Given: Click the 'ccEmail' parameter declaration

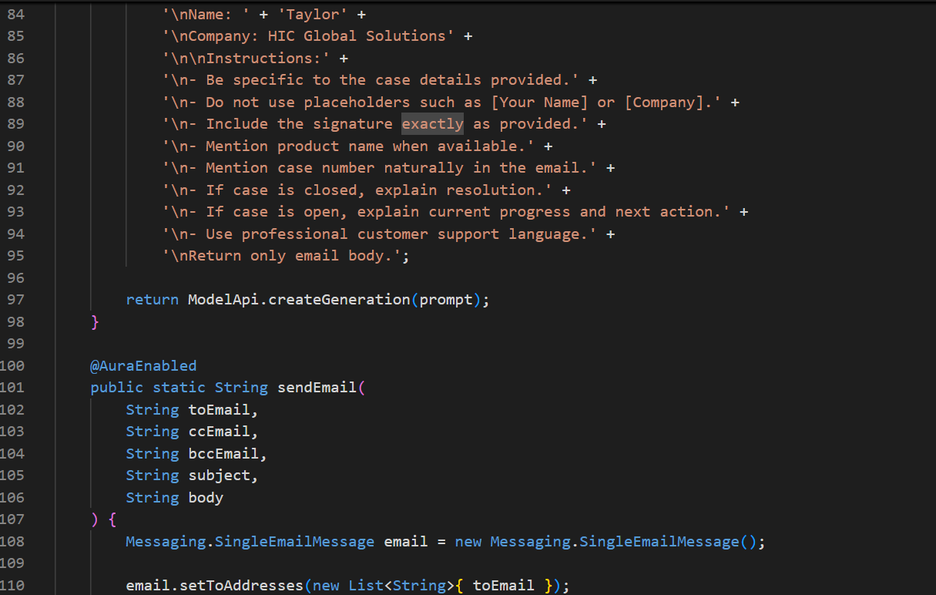Looking at the screenshot, I should [x=219, y=431].
